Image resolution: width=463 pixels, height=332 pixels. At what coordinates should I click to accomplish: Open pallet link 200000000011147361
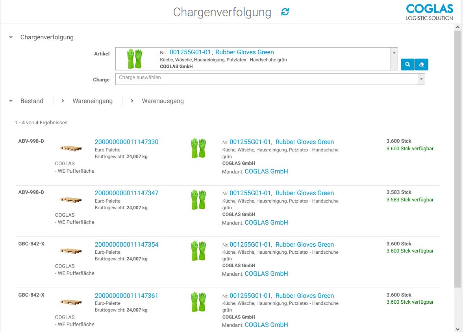(126, 296)
